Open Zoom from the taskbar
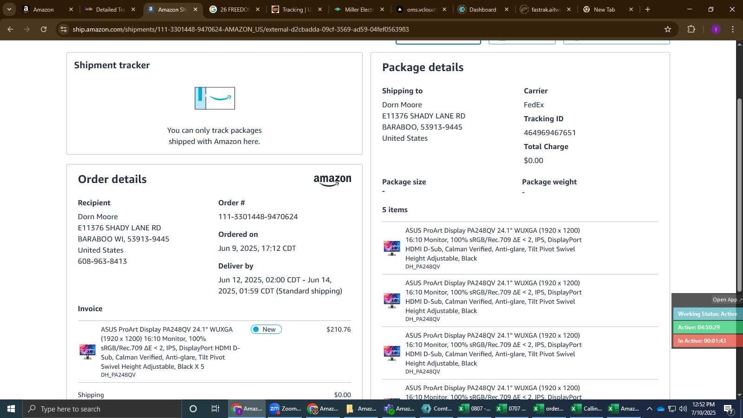The image size is (743, 418). coord(285,409)
